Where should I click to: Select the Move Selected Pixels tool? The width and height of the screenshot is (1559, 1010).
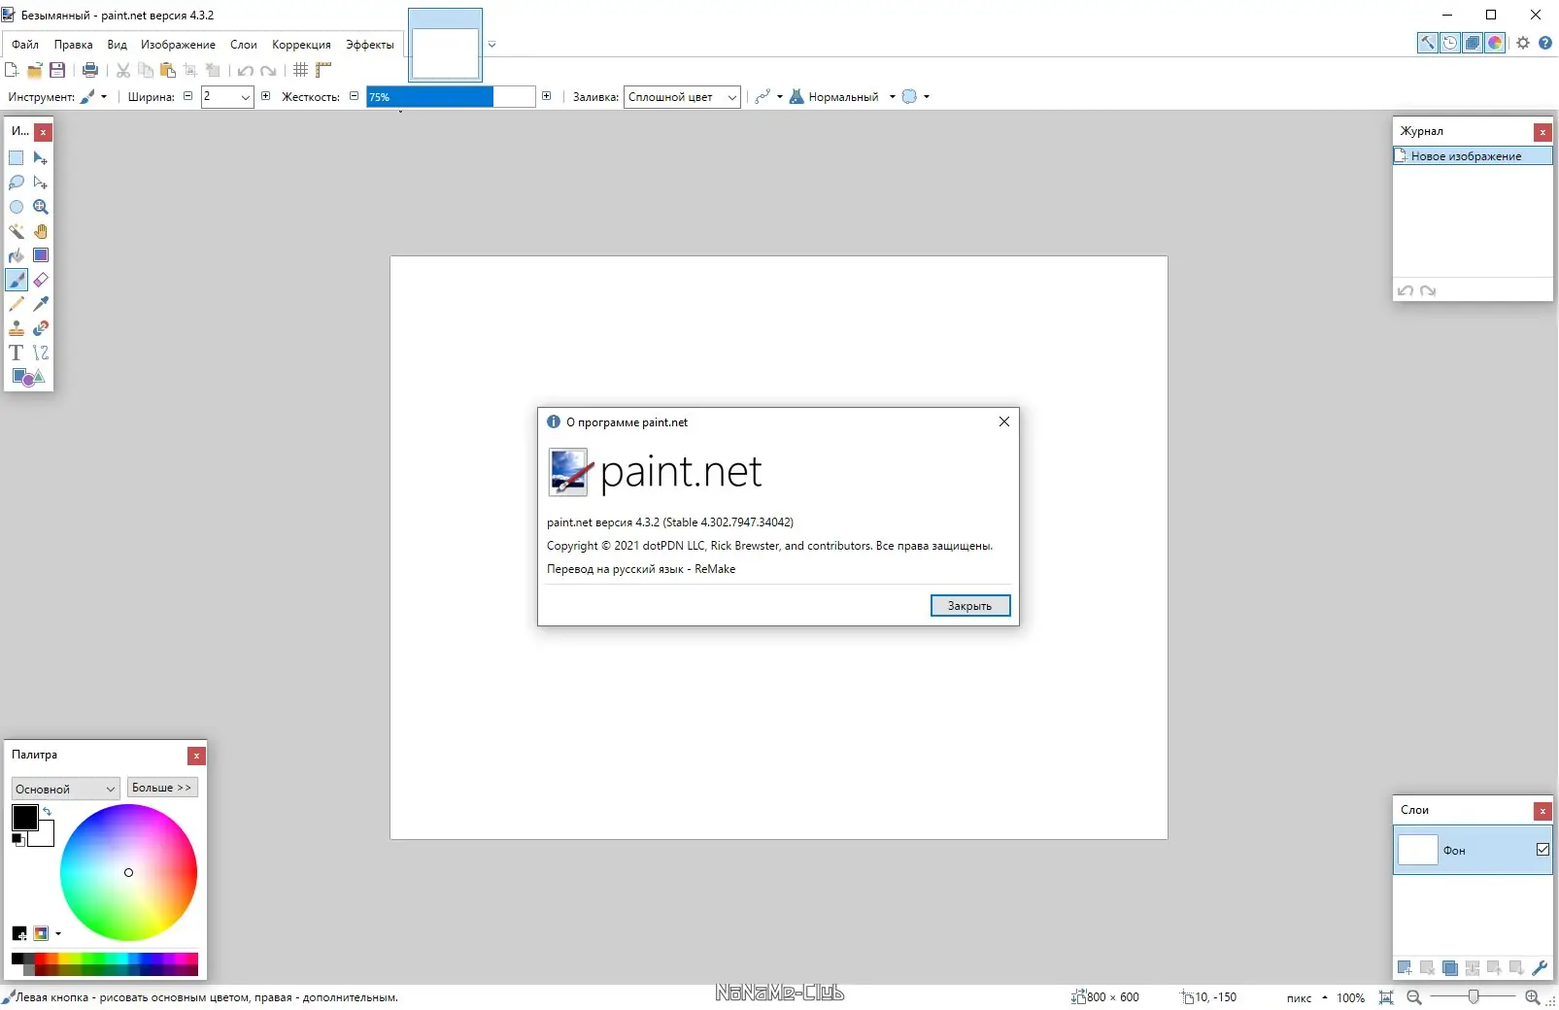pyautogui.click(x=41, y=158)
